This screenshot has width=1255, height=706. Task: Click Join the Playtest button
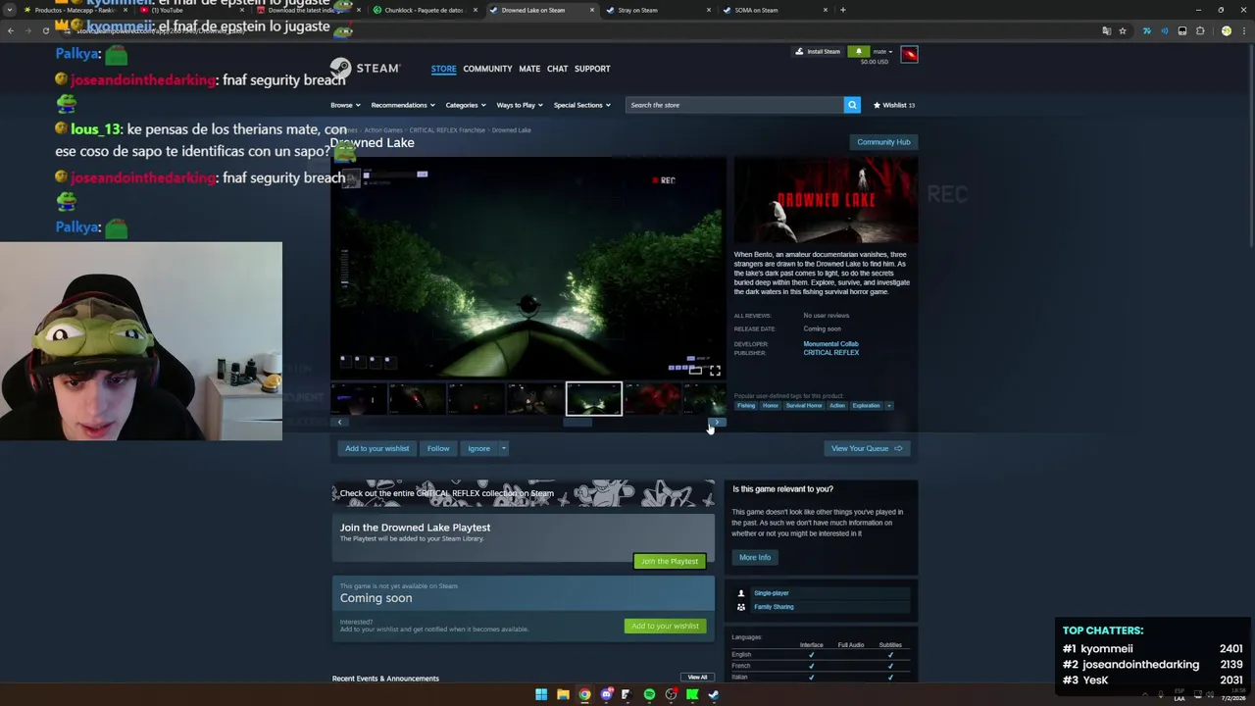tap(670, 561)
